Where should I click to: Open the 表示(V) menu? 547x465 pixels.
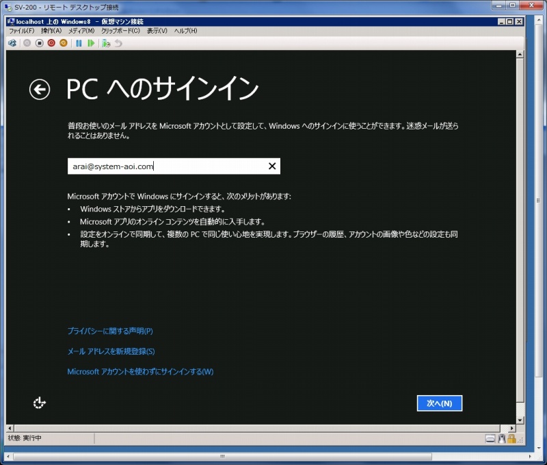click(x=157, y=31)
